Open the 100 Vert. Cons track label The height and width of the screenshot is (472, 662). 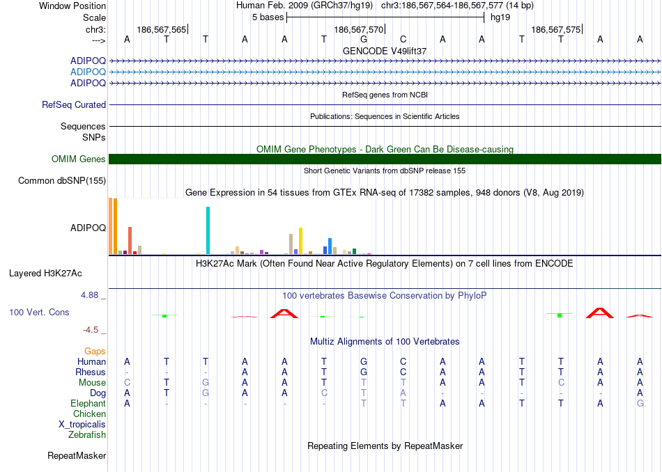coord(39,312)
